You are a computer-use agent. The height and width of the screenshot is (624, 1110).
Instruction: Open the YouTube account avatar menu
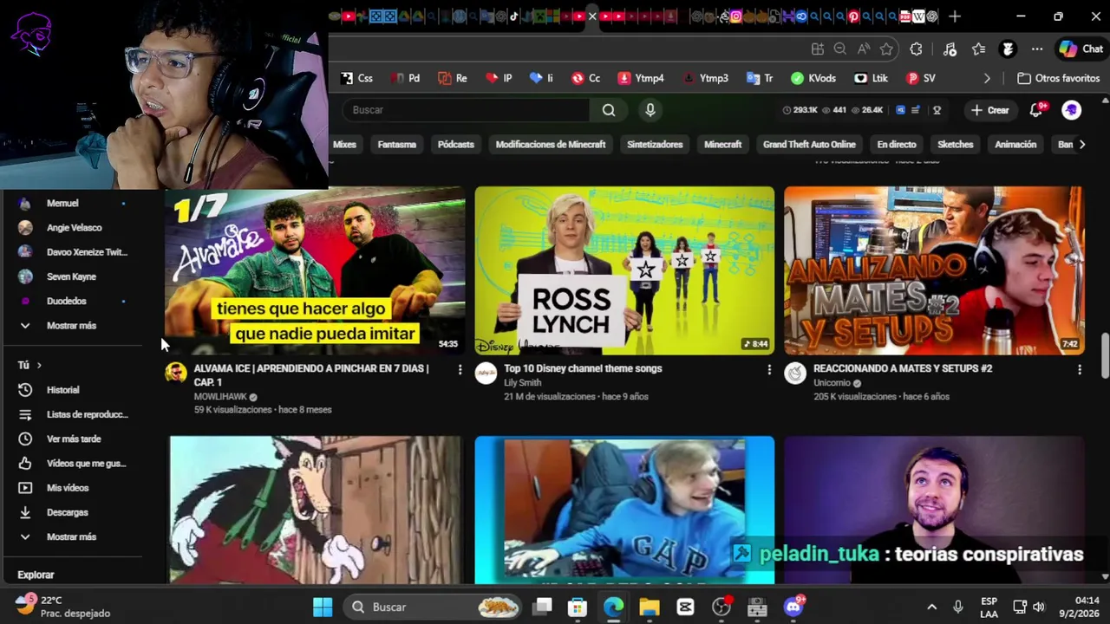pos(1072,110)
